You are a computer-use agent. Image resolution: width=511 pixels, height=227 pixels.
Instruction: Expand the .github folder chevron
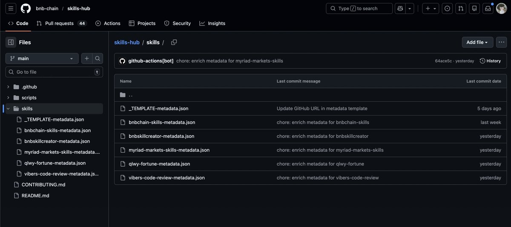pos(8,87)
